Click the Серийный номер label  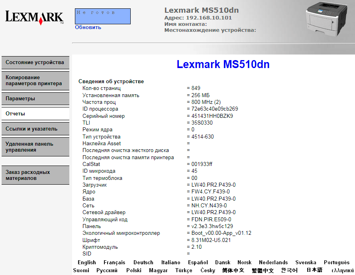tap(104, 116)
